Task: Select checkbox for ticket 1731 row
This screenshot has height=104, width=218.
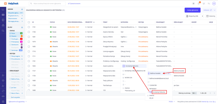Action: coord(29,27)
